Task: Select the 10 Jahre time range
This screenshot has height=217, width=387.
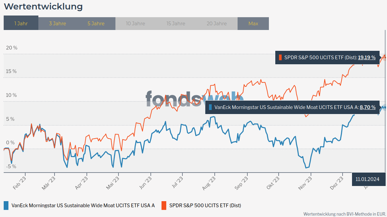Action: click(x=135, y=23)
